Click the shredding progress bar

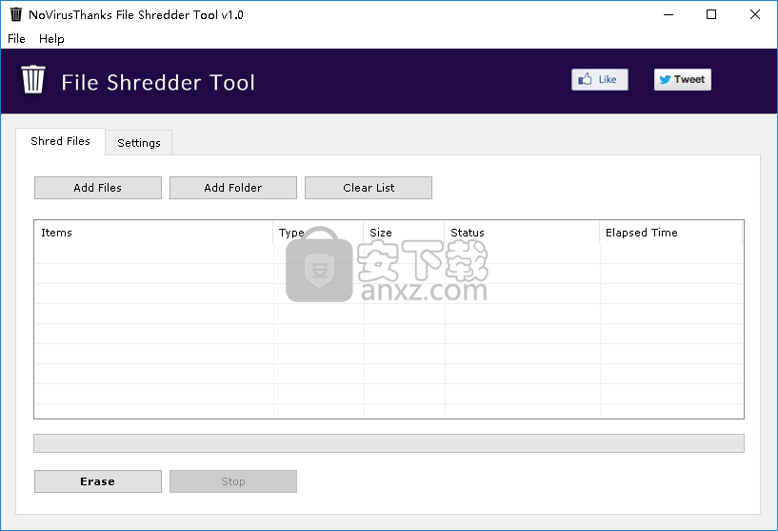point(389,443)
